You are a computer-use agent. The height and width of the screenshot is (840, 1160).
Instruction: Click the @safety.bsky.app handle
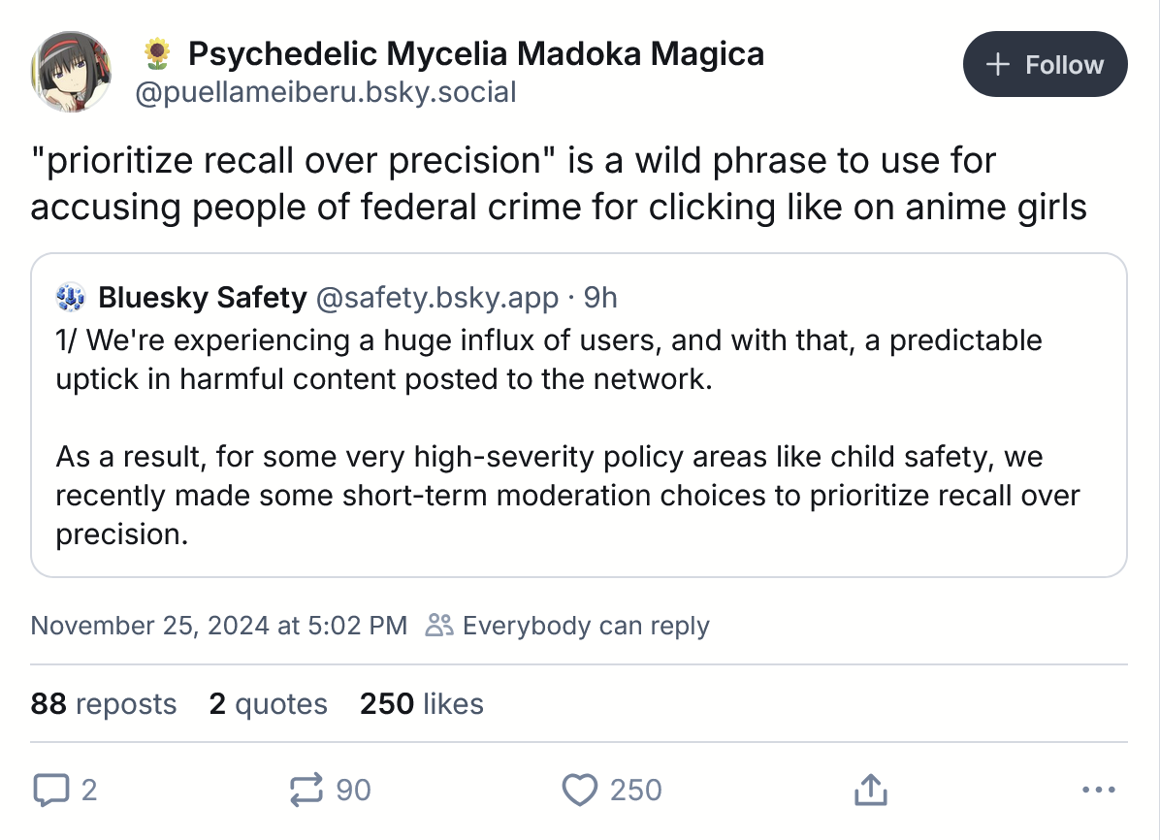(437, 297)
